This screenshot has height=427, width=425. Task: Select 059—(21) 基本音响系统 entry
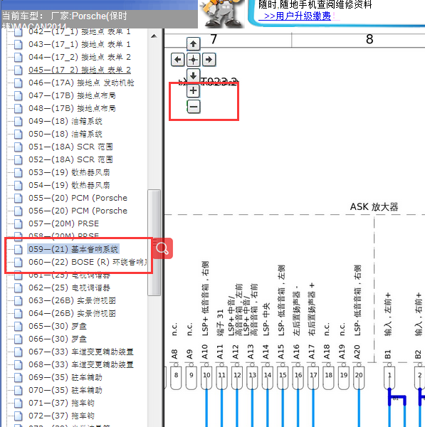tap(73, 249)
